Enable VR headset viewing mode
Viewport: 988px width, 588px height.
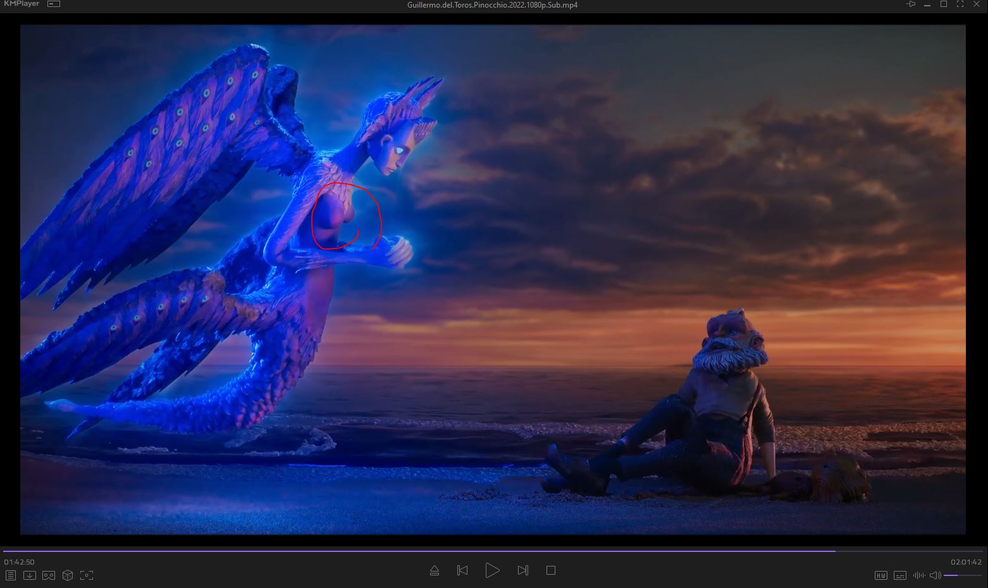pos(49,575)
